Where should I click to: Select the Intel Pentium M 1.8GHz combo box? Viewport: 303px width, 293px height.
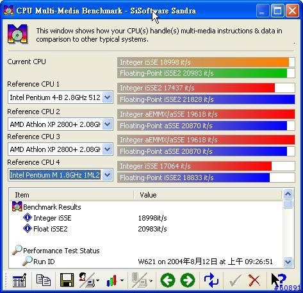[60, 175]
